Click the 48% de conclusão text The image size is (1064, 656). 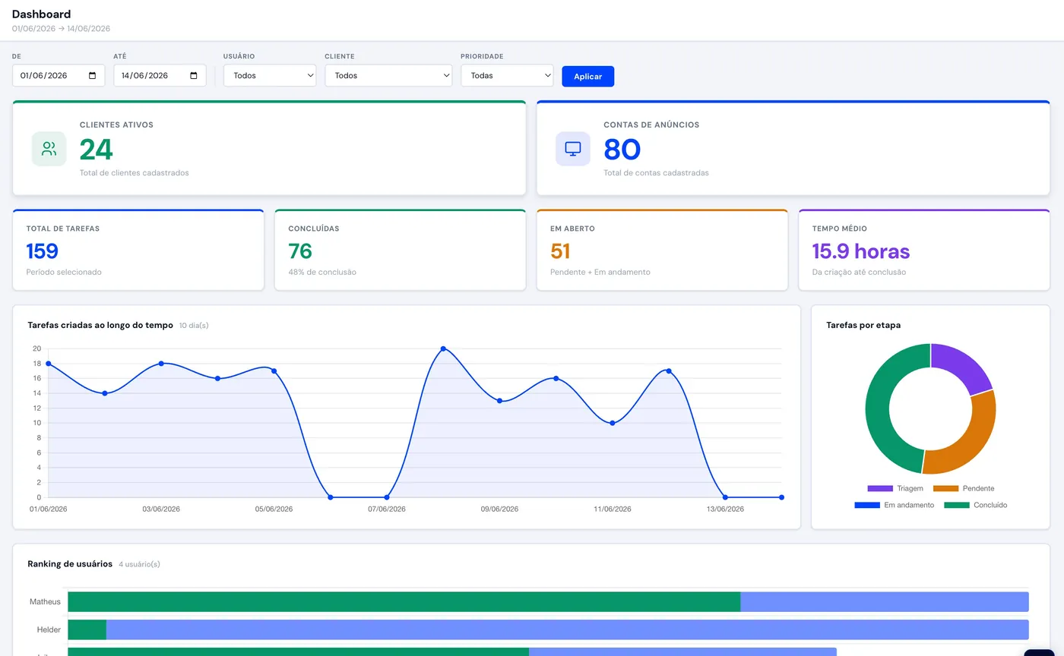(322, 272)
